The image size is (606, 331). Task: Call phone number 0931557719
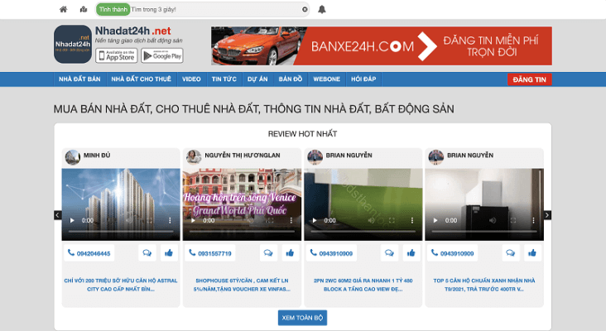tap(210, 253)
